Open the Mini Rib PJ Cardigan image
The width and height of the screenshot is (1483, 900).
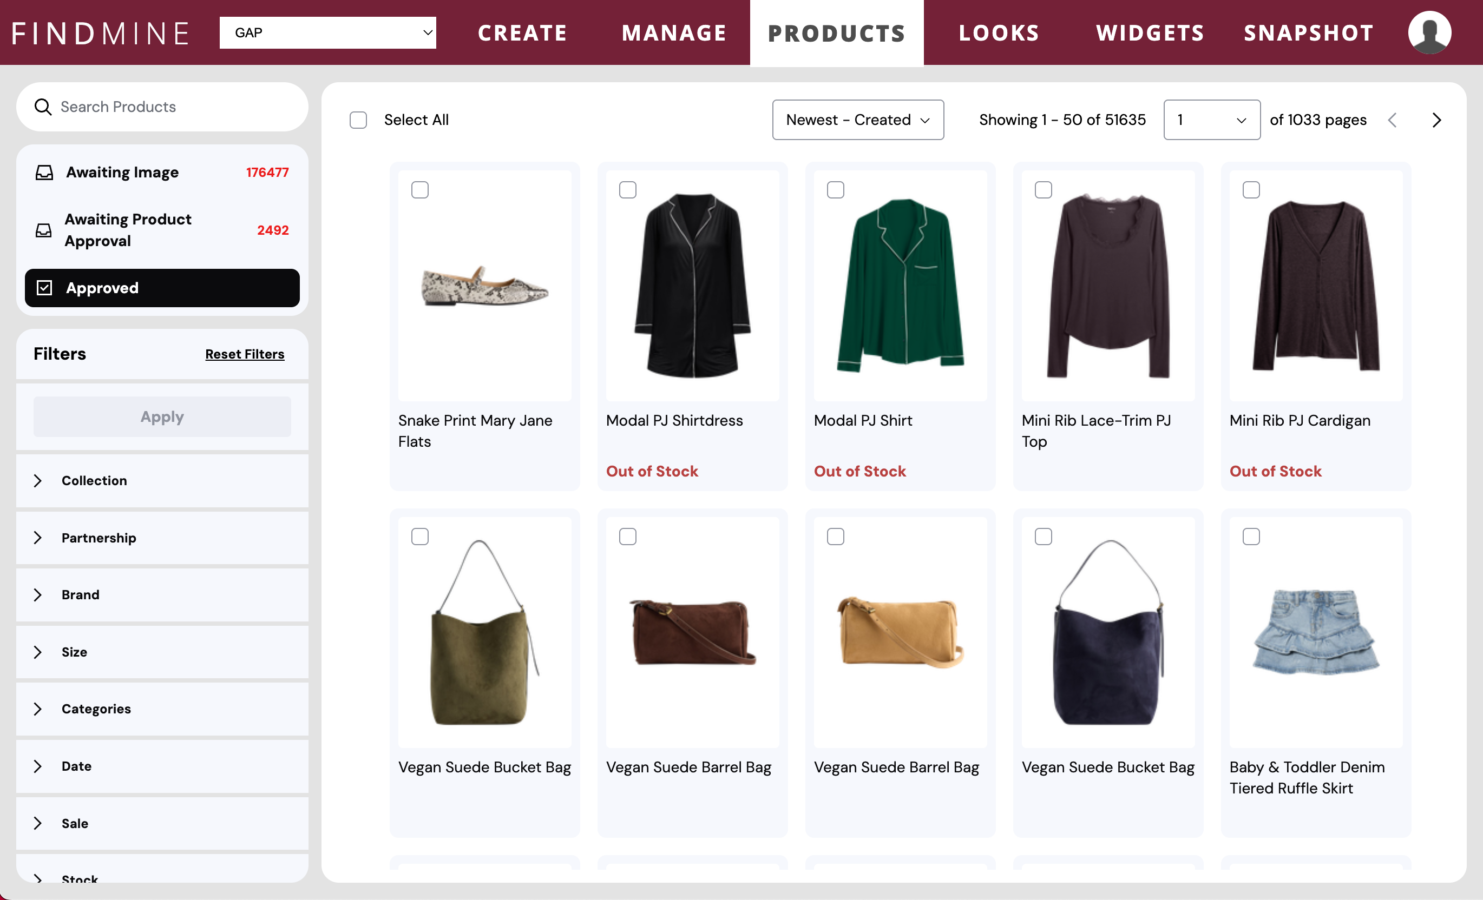point(1316,286)
